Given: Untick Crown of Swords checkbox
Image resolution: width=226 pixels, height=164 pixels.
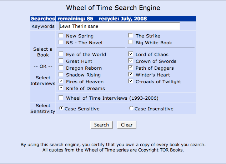Looking at the screenshot, I should coord(131,61).
